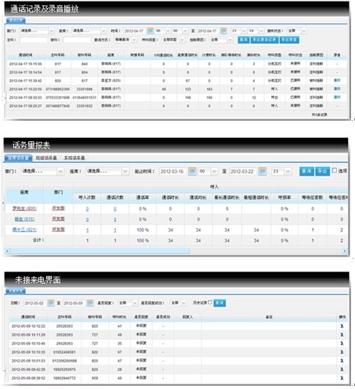Image resolution: width=355 pixels, height=389 pixels.
Task: Open start date calendar in call records filter
Action: [150, 31]
